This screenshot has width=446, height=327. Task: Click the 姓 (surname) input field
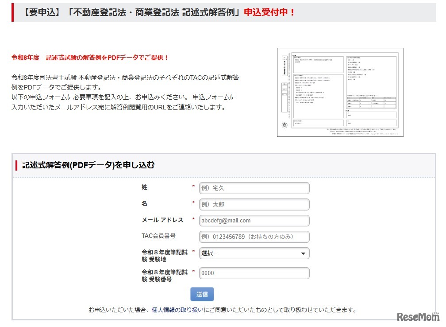point(254,188)
